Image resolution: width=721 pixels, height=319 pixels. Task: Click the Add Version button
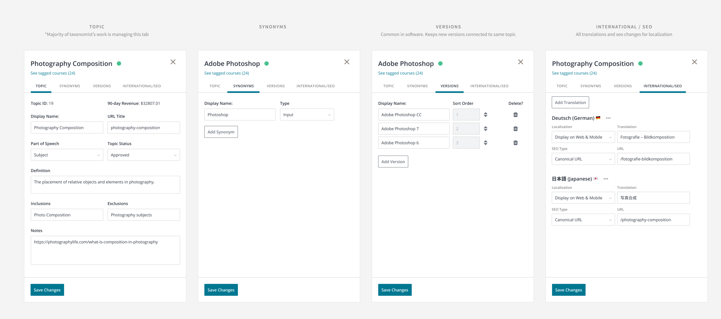tap(393, 162)
